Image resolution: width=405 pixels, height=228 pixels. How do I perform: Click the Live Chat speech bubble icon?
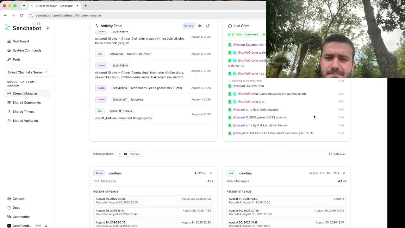(x=230, y=26)
